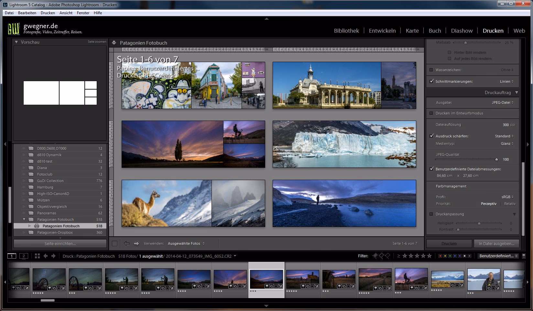This screenshot has width=533, height=311.
Task: Enable the Druckanpassung checkbox
Action: coord(431,214)
